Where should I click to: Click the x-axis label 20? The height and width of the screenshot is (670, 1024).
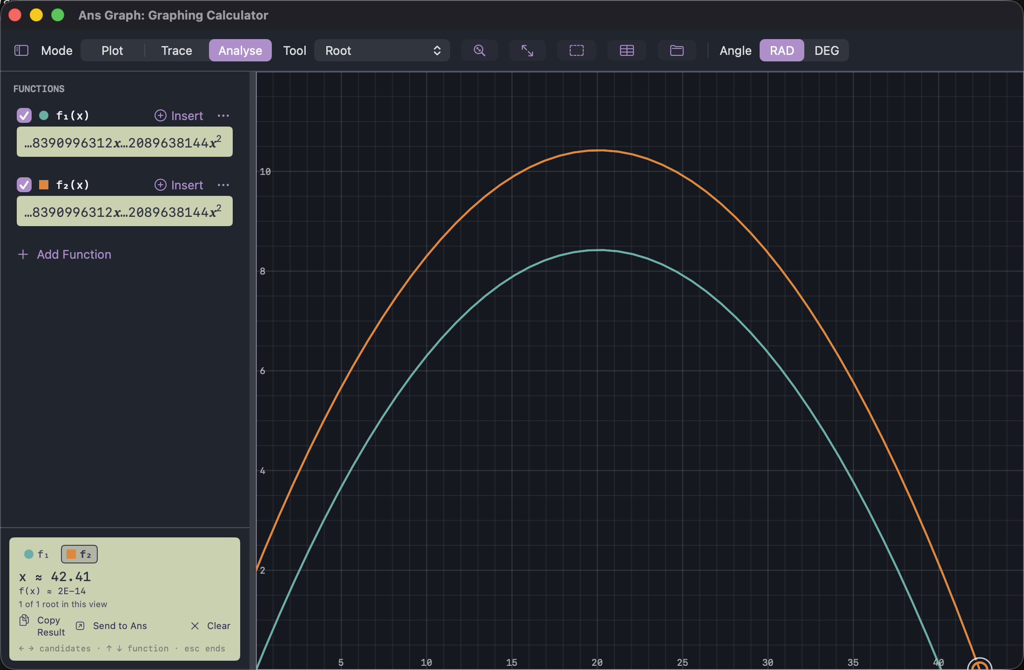point(597,662)
